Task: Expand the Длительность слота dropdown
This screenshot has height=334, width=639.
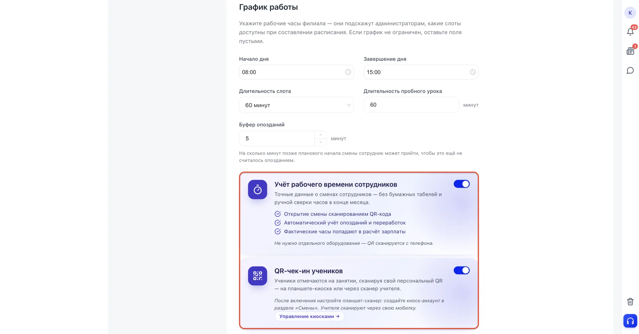Action: point(296,105)
